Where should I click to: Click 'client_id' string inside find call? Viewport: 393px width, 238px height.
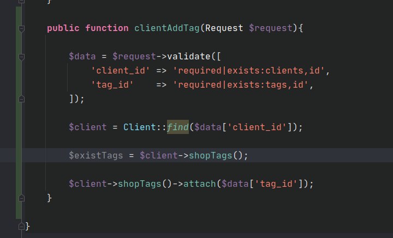tap(257, 127)
